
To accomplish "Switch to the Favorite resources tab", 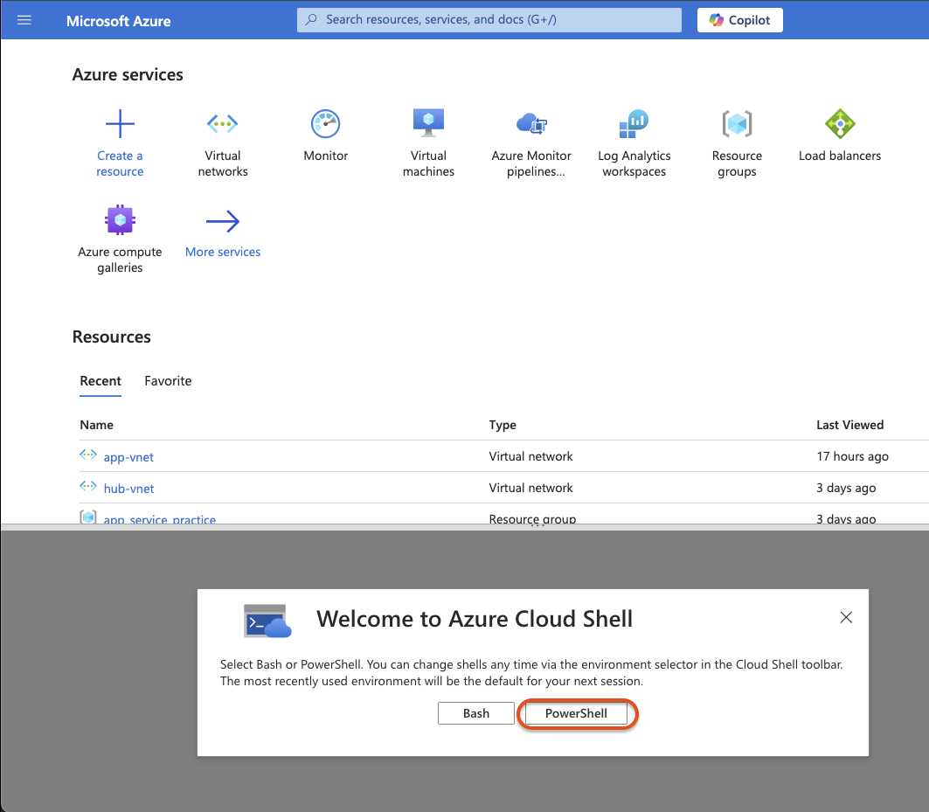I will [169, 380].
